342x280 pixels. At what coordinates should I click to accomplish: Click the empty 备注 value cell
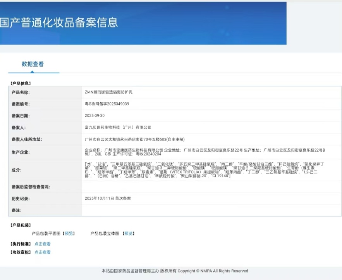coord(211,210)
